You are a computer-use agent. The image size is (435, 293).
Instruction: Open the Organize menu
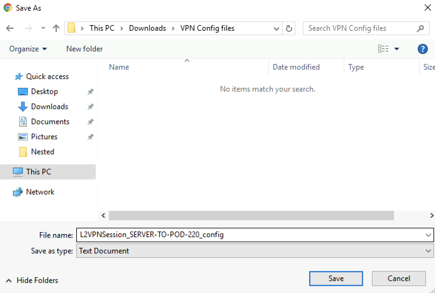click(28, 49)
